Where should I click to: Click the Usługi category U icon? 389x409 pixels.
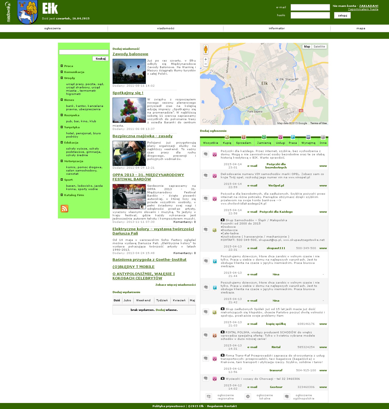pos(280,137)
